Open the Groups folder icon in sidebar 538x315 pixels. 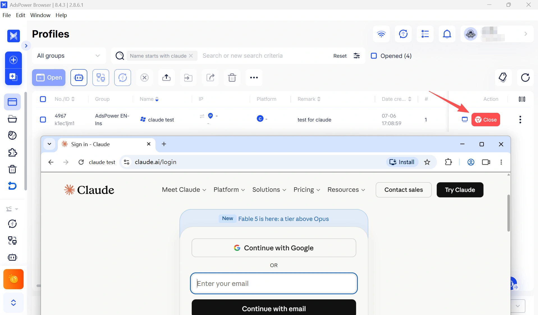[12, 119]
